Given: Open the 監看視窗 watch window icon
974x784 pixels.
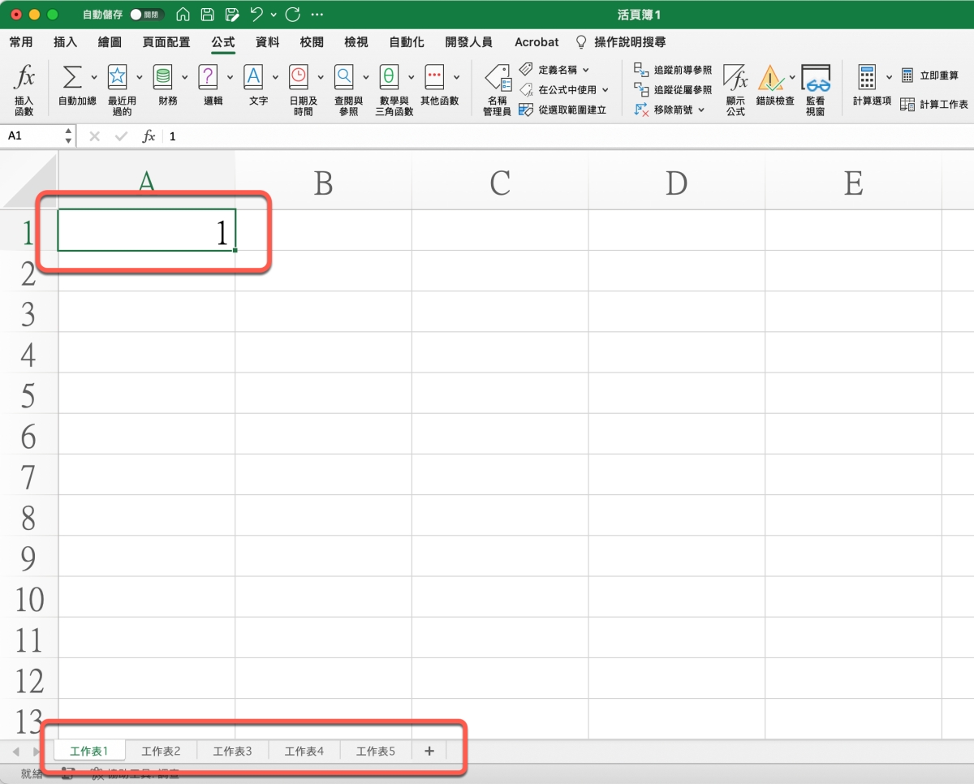Looking at the screenshot, I should point(816,78).
